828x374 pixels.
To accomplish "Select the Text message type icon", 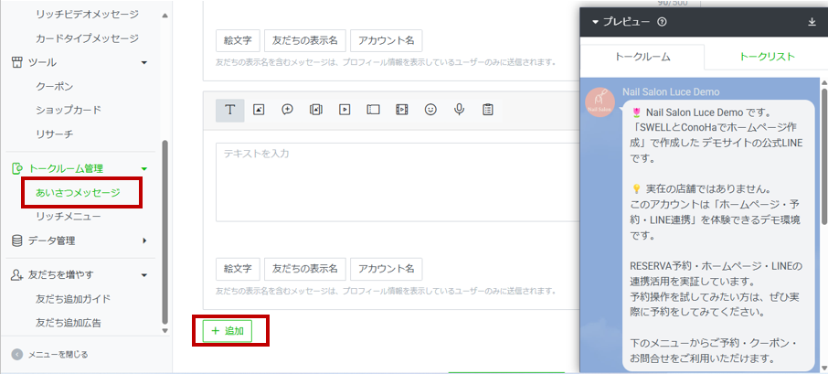I will coord(229,110).
